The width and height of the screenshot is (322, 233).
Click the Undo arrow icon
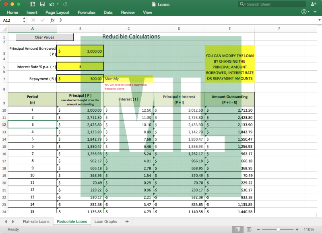(51, 4)
